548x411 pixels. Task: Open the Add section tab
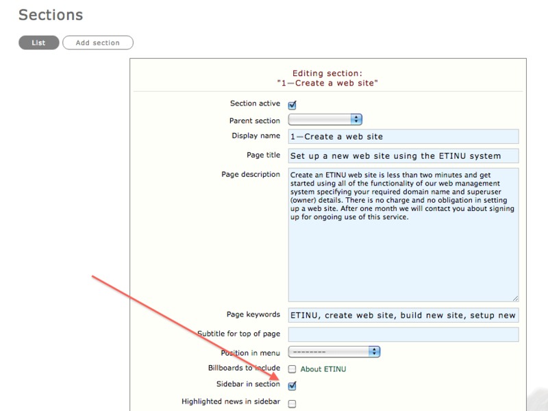coord(97,42)
